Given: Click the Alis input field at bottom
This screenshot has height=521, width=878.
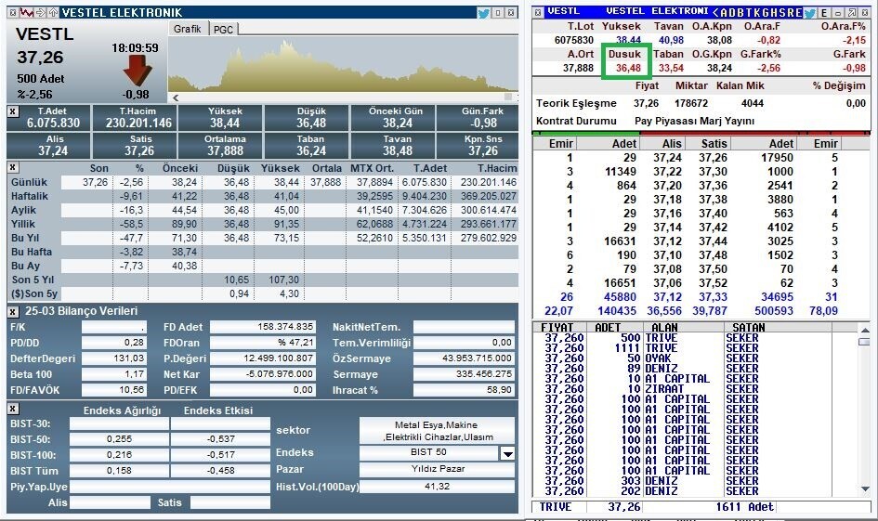Looking at the screenshot, I should pos(110,502).
